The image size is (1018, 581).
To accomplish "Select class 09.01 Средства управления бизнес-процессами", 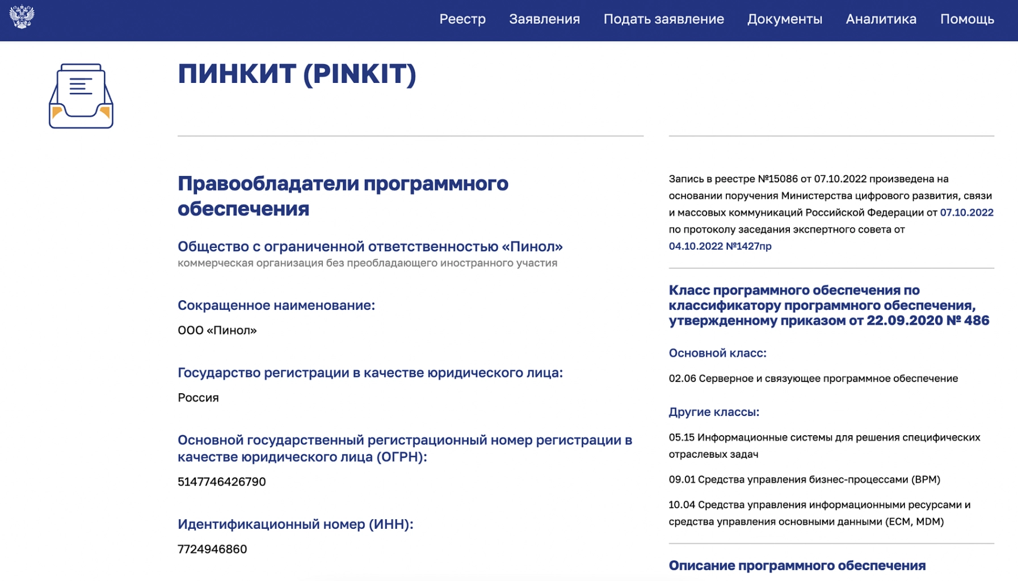I will [x=804, y=479].
